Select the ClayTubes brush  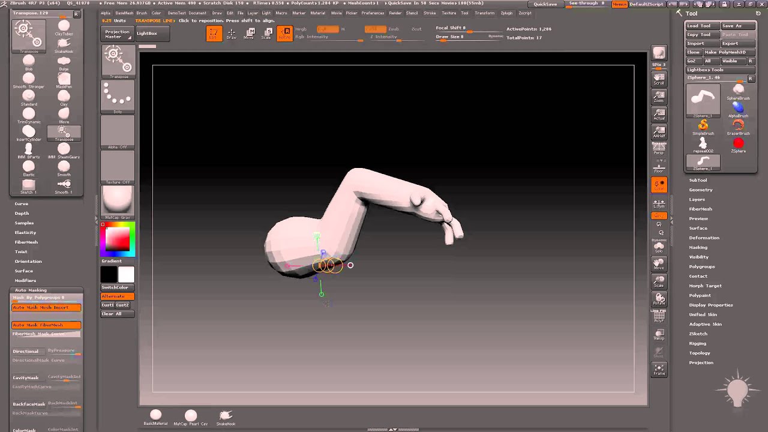(x=64, y=27)
